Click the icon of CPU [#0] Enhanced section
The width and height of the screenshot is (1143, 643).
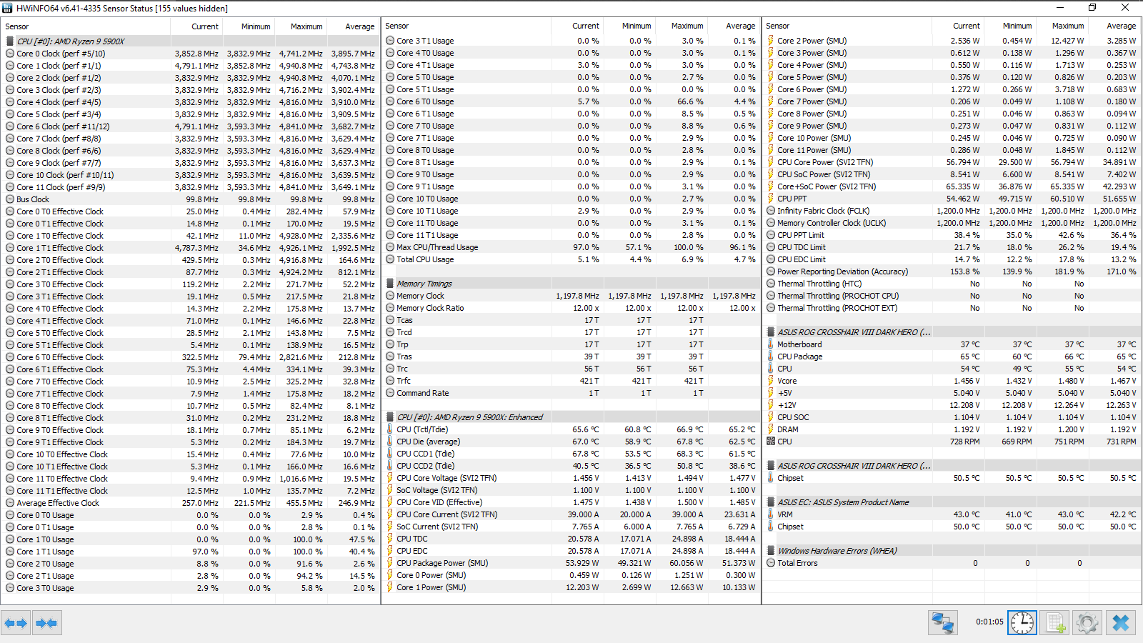[x=390, y=417]
